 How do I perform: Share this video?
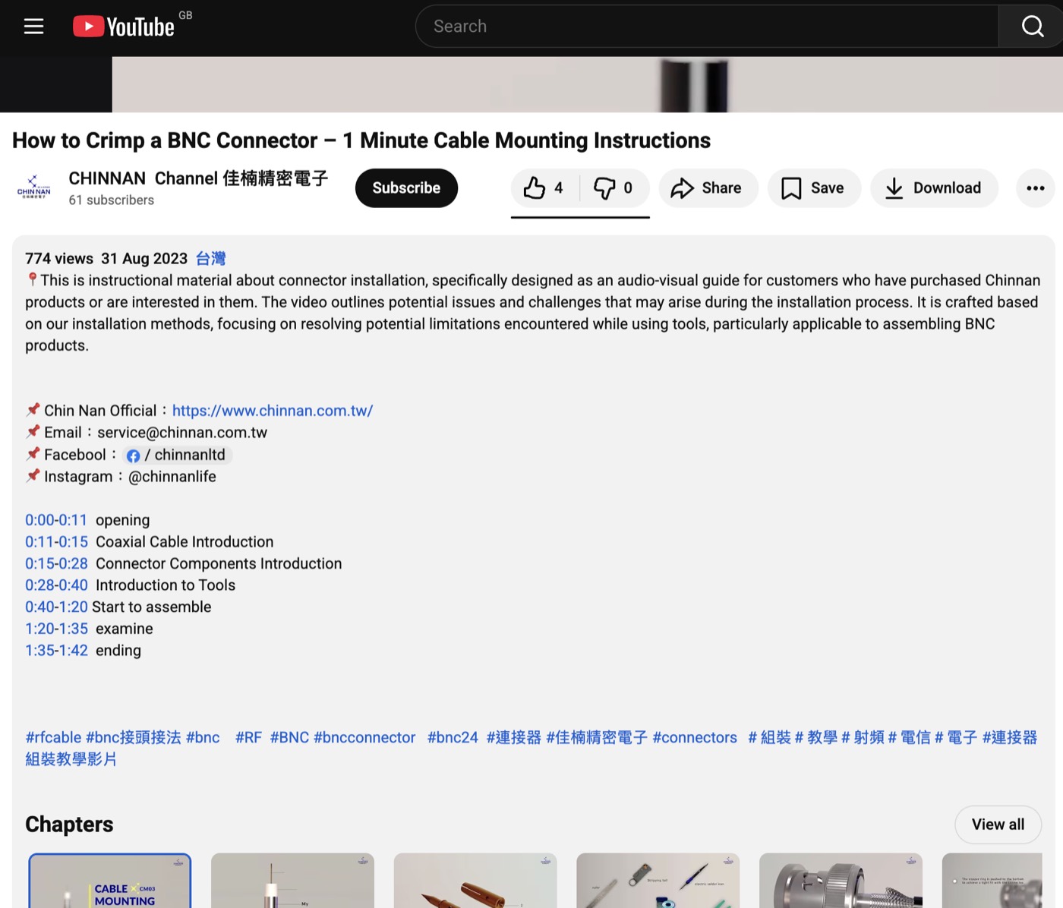click(x=708, y=188)
